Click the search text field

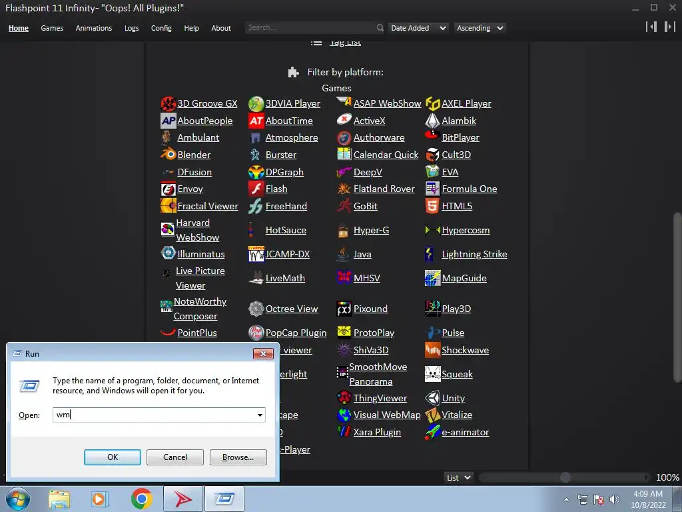pyautogui.click(x=310, y=28)
